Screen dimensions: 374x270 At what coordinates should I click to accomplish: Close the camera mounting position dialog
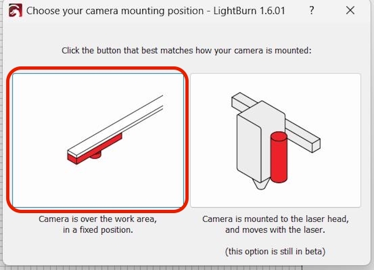click(350, 10)
